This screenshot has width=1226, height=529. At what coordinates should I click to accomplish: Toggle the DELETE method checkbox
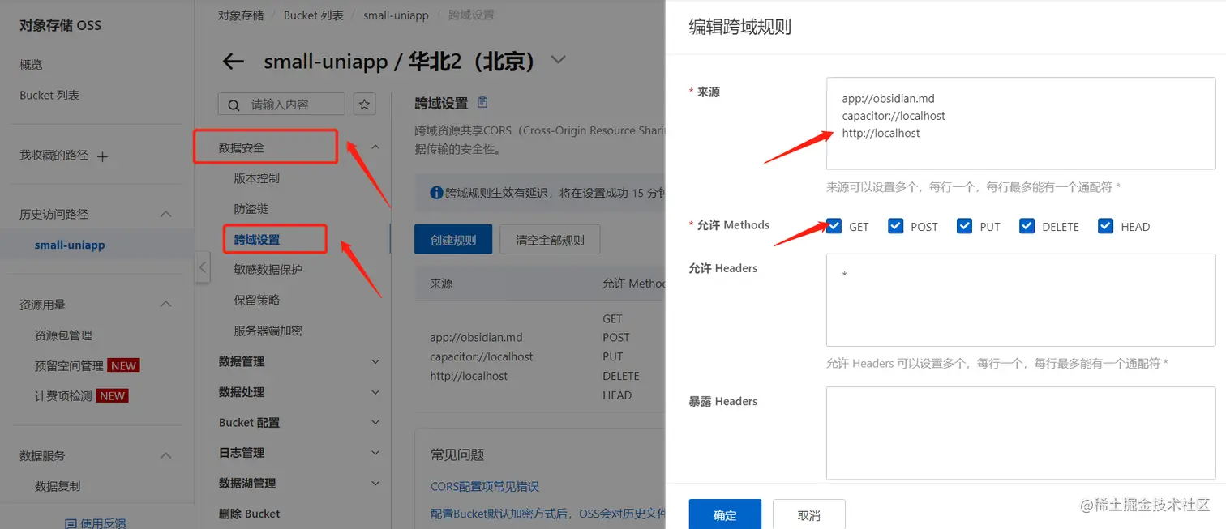point(1027,226)
